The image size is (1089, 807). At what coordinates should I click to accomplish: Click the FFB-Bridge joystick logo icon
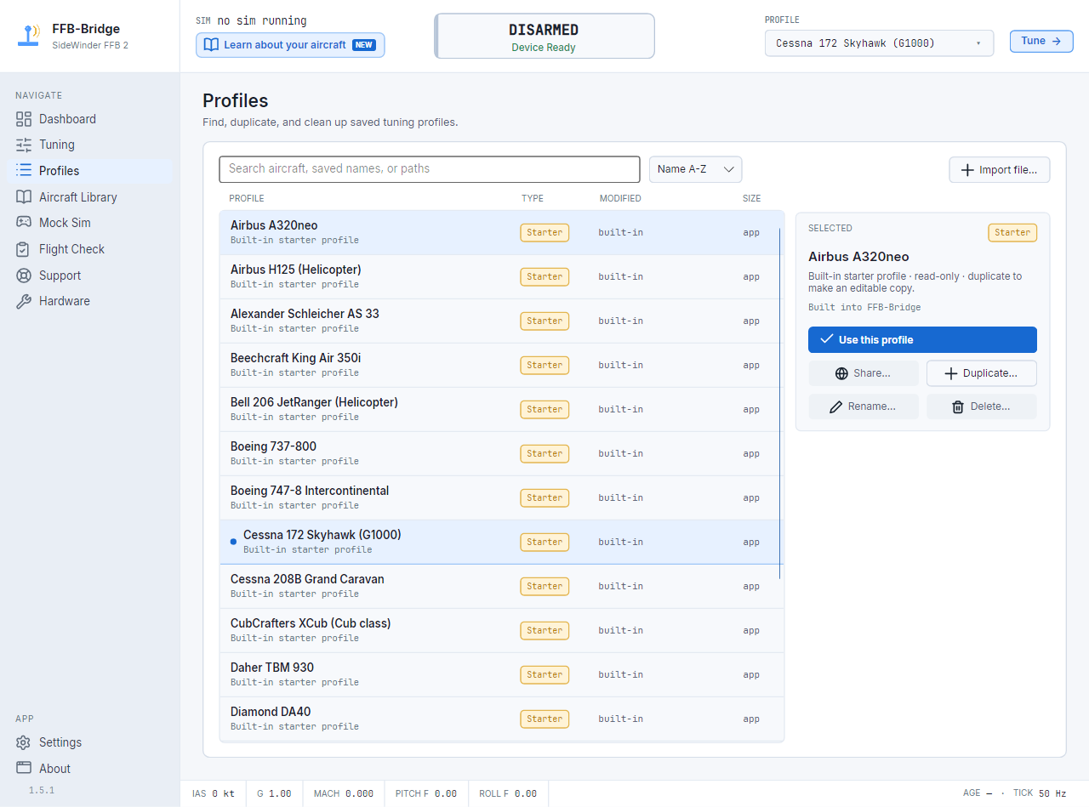tap(30, 36)
